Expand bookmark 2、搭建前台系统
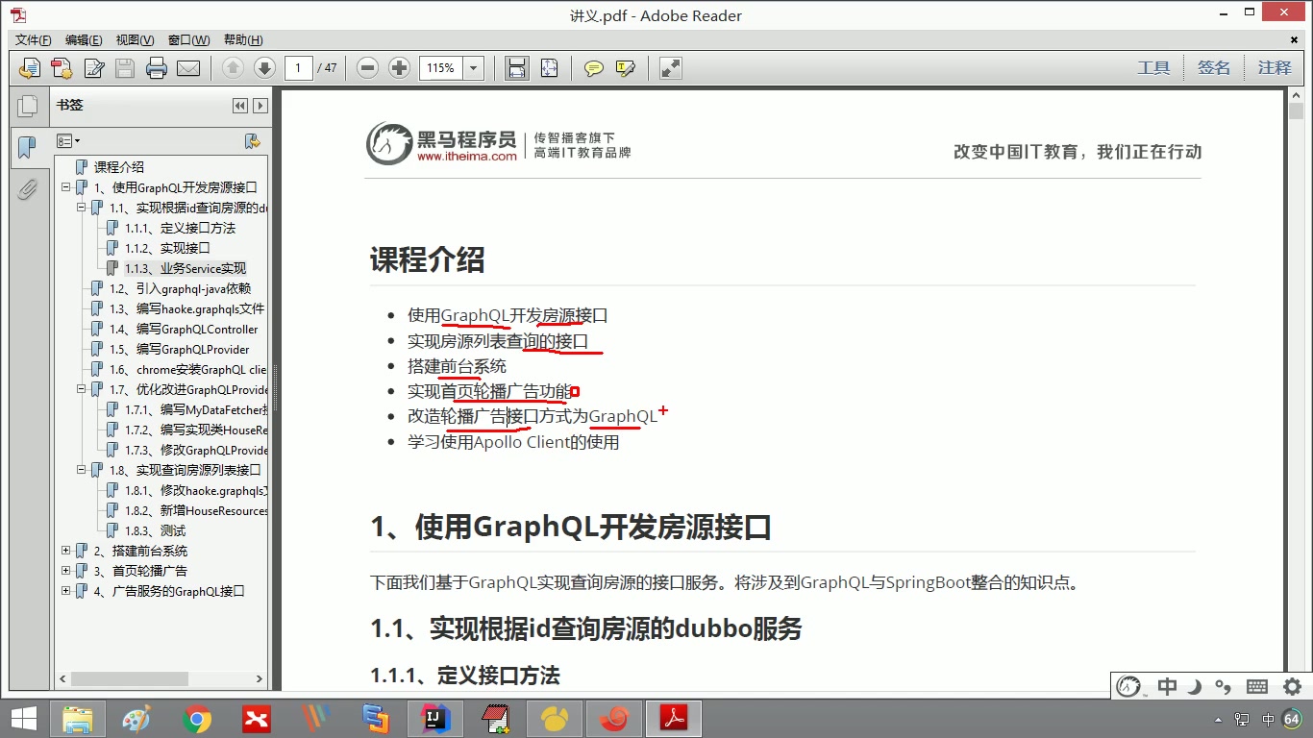This screenshot has height=738, width=1313. (x=66, y=551)
